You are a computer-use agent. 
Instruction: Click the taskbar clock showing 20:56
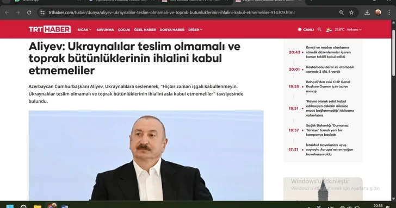click(378, 206)
